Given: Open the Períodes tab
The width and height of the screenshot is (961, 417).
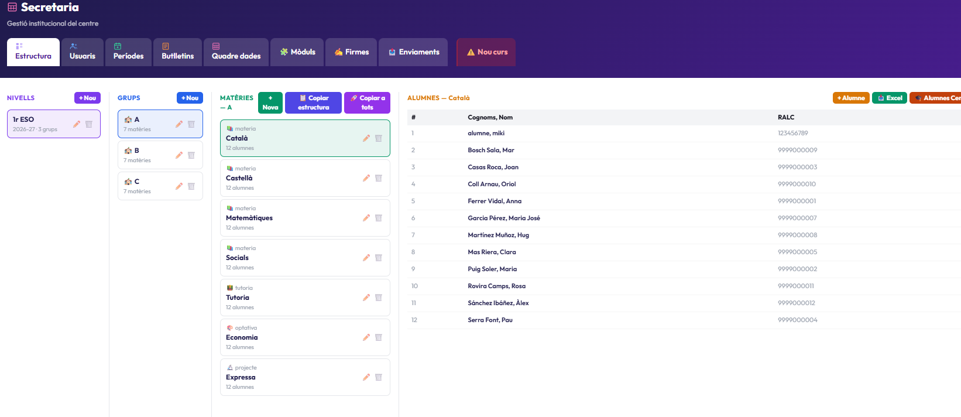Looking at the screenshot, I should (x=129, y=52).
